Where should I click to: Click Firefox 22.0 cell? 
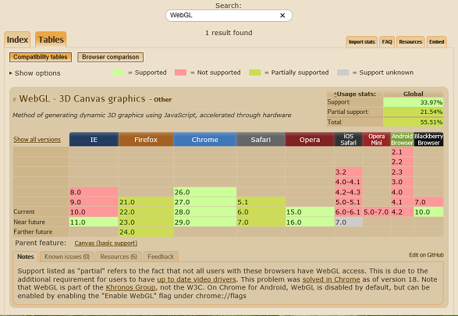pyautogui.click(x=146, y=211)
